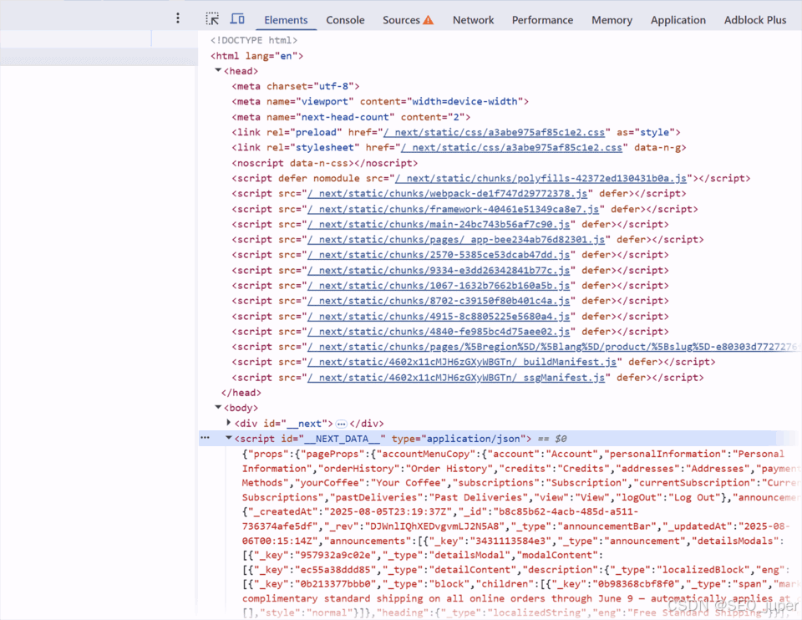802x620 pixels.
Task: Open the framework-40461e51349ca8e7.js link
Action: 453,209
